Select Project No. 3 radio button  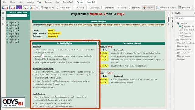click(7, 28)
